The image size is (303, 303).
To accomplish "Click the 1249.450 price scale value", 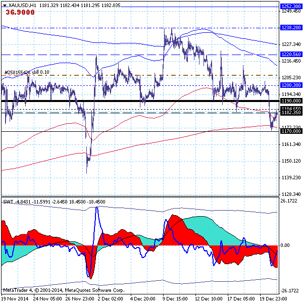I will [x=291, y=11].
